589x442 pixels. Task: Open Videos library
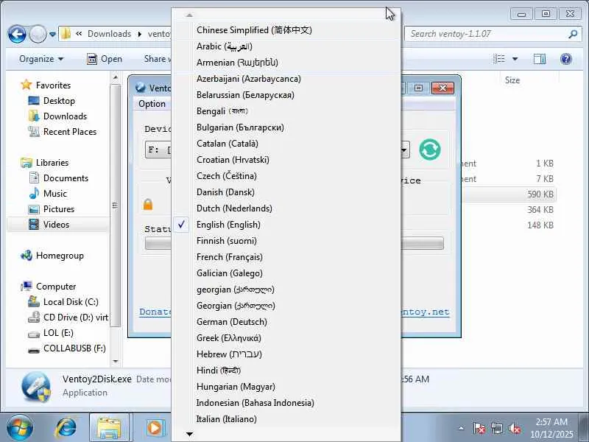[x=57, y=225]
